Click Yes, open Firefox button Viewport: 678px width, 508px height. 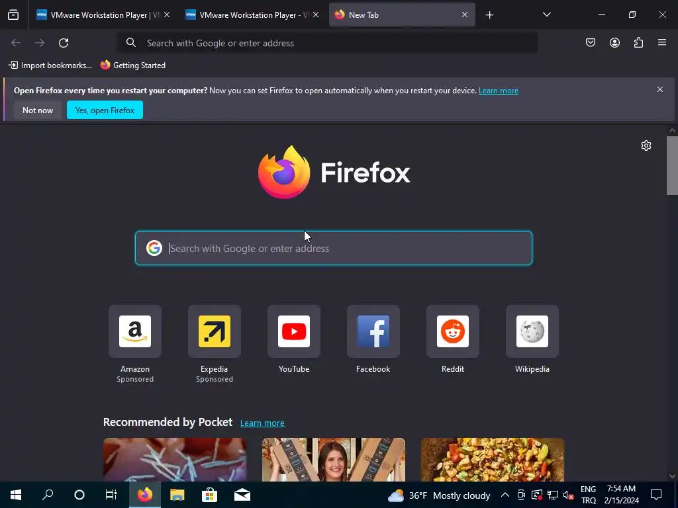(105, 110)
